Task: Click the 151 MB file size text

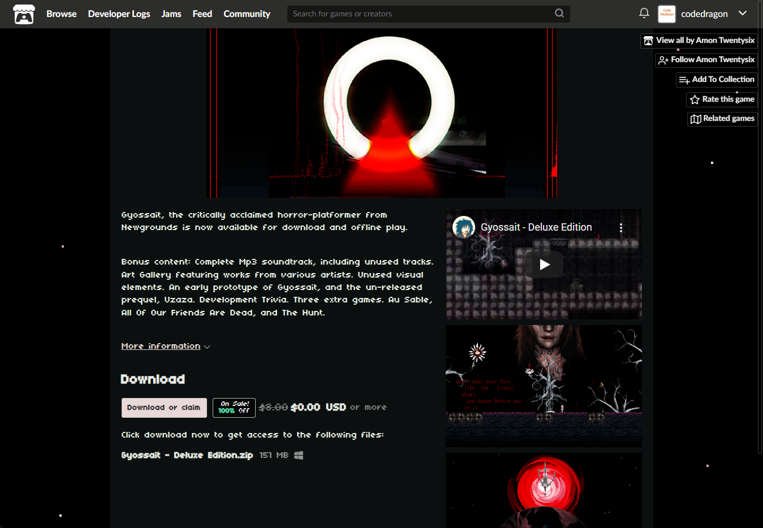Action: 274,455
